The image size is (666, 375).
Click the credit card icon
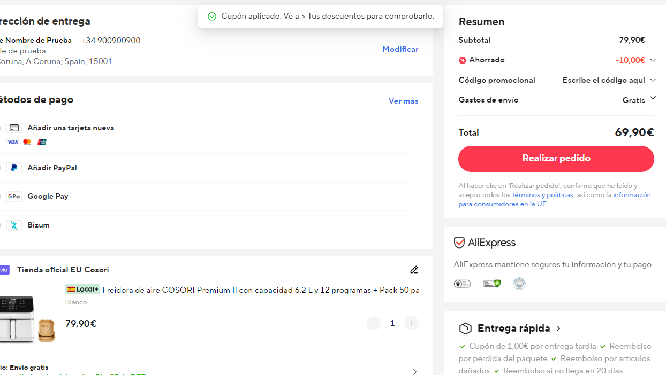tap(14, 128)
